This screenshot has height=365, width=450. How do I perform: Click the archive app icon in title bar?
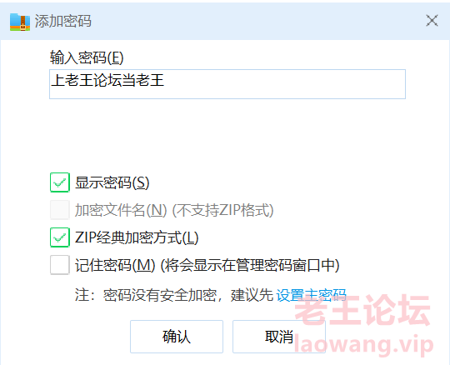point(20,22)
